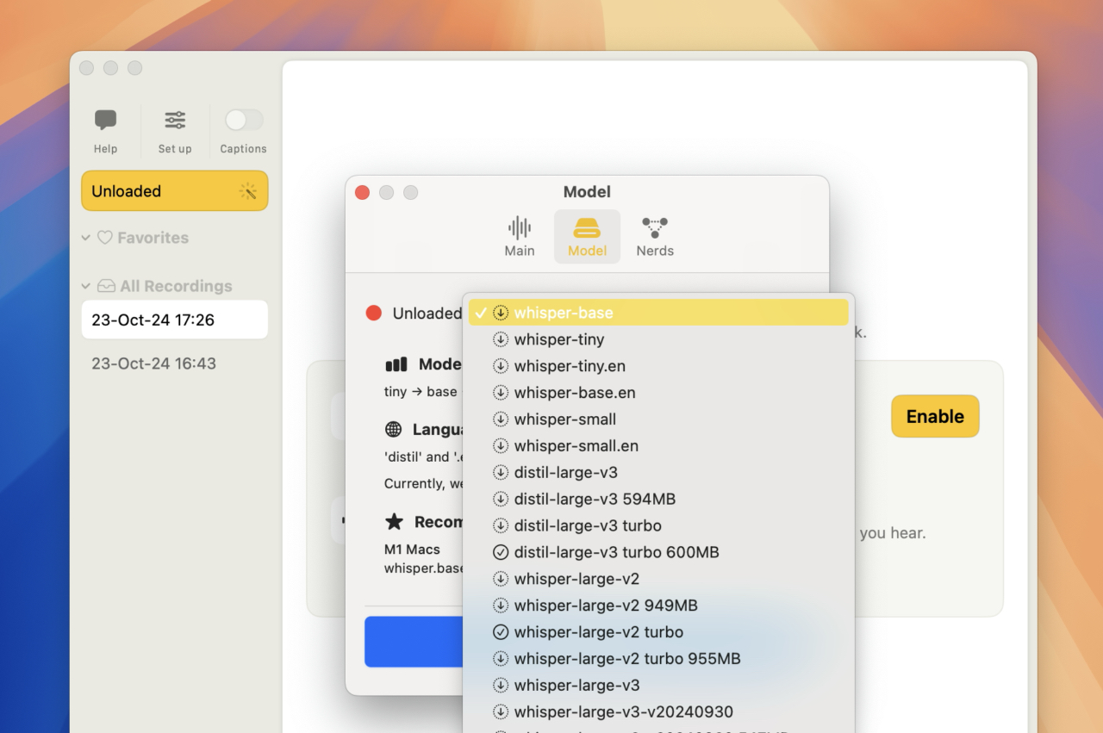Choose whisper-large-v2 turbo 955MB option
Screen dimensions: 1103x733
(658, 659)
